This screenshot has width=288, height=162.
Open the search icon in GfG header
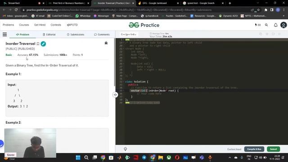click(266, 25)
